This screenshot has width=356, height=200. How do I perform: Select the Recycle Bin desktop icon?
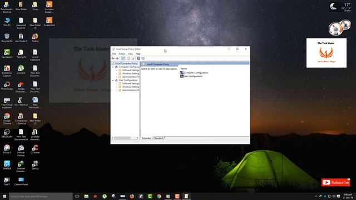7,38
